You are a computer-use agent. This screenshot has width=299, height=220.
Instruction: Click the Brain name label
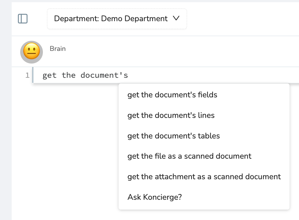click(x=58, y=49)
